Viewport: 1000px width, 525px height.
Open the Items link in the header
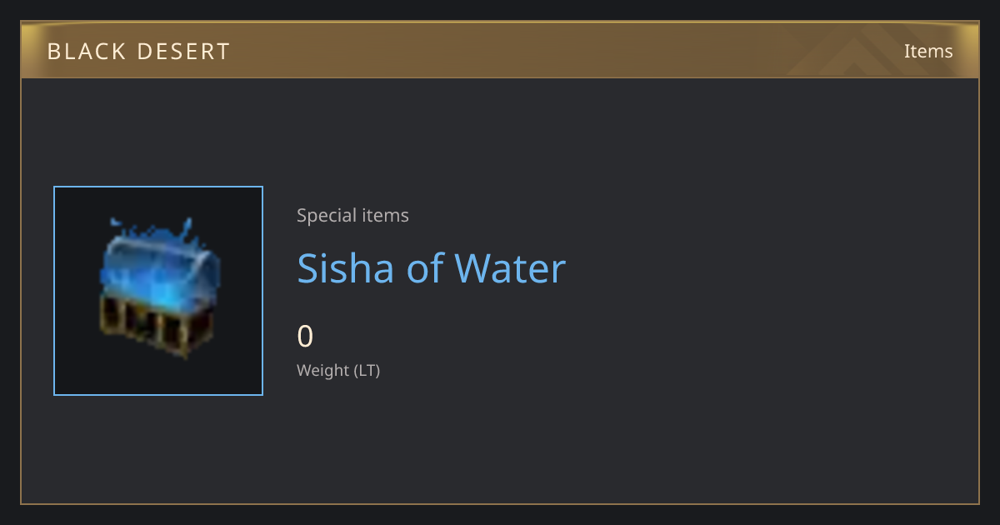pyautogui.click(x=928, y=51)
